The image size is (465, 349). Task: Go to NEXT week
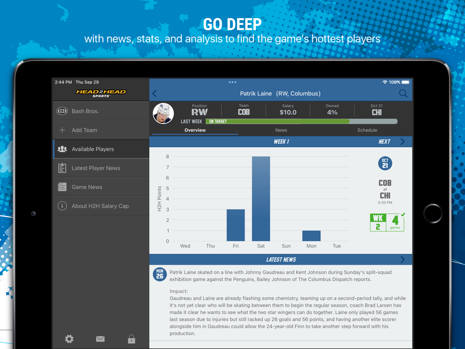click(385, 141)
